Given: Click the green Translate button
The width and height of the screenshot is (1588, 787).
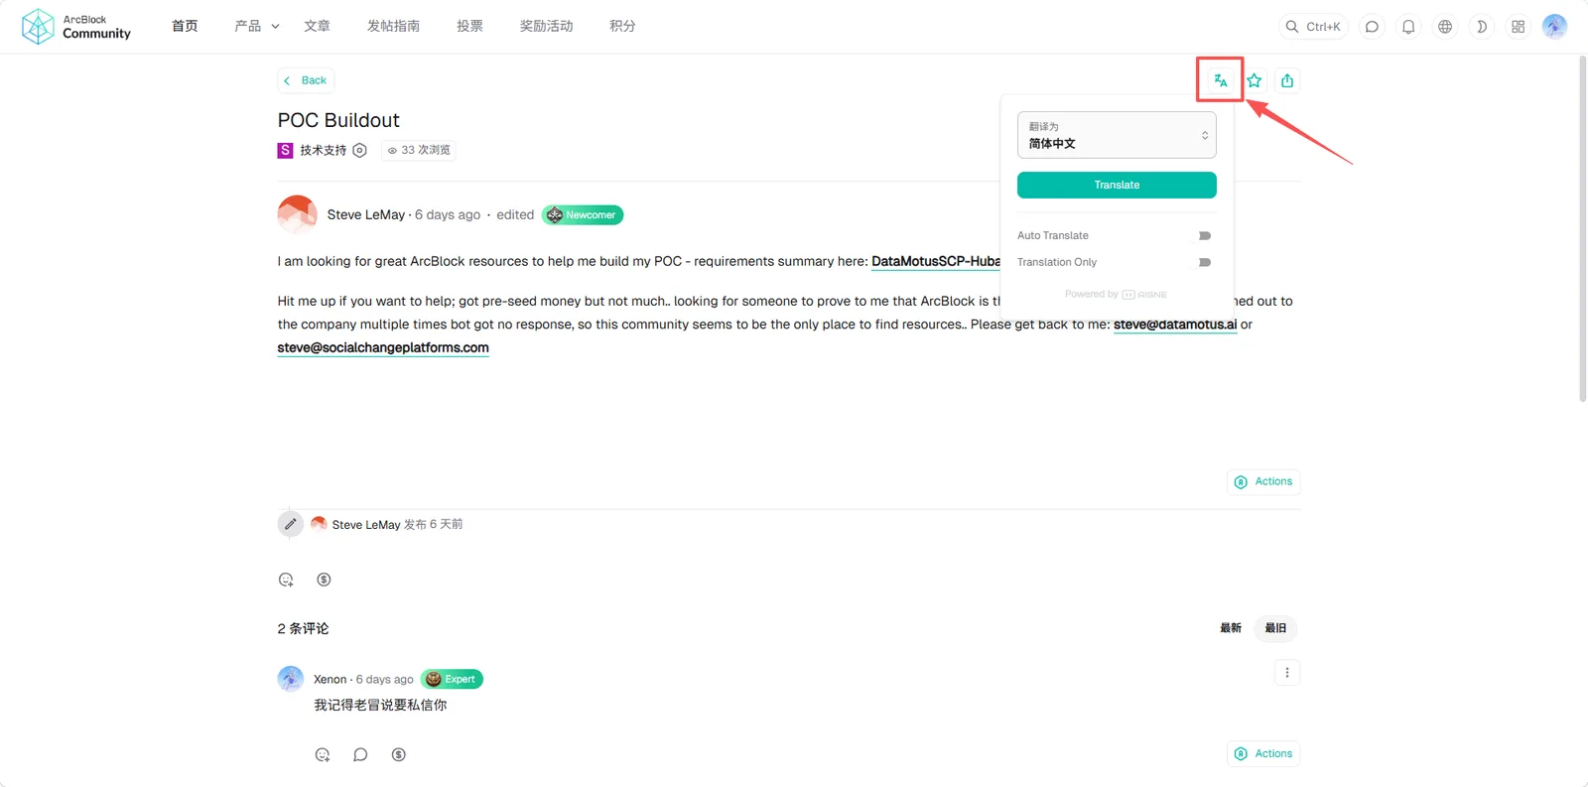Looking at the screenshot, I should [1117, 185].
